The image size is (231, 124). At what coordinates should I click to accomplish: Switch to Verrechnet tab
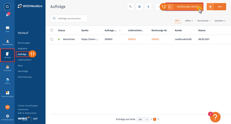coord(204,21)
